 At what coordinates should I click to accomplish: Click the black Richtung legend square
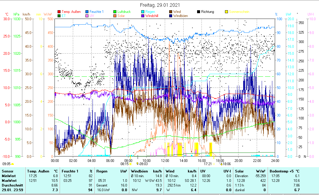199,12
